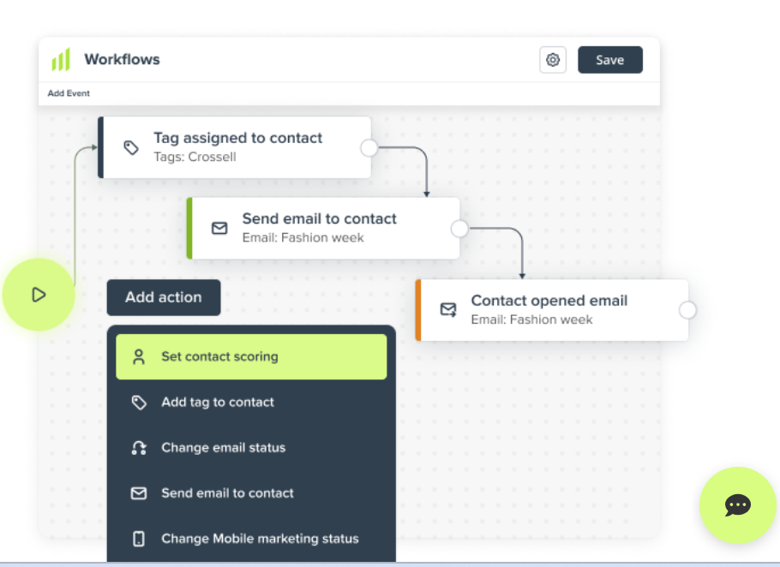Pick Send email to contact from action list

tap(227, 493)
